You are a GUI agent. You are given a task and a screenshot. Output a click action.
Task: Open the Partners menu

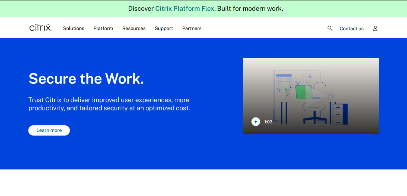point(192,28)
